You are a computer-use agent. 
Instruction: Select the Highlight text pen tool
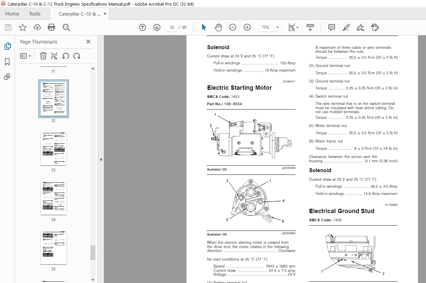(346, 27)
